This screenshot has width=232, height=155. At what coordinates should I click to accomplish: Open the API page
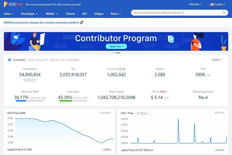pos(84,14)
